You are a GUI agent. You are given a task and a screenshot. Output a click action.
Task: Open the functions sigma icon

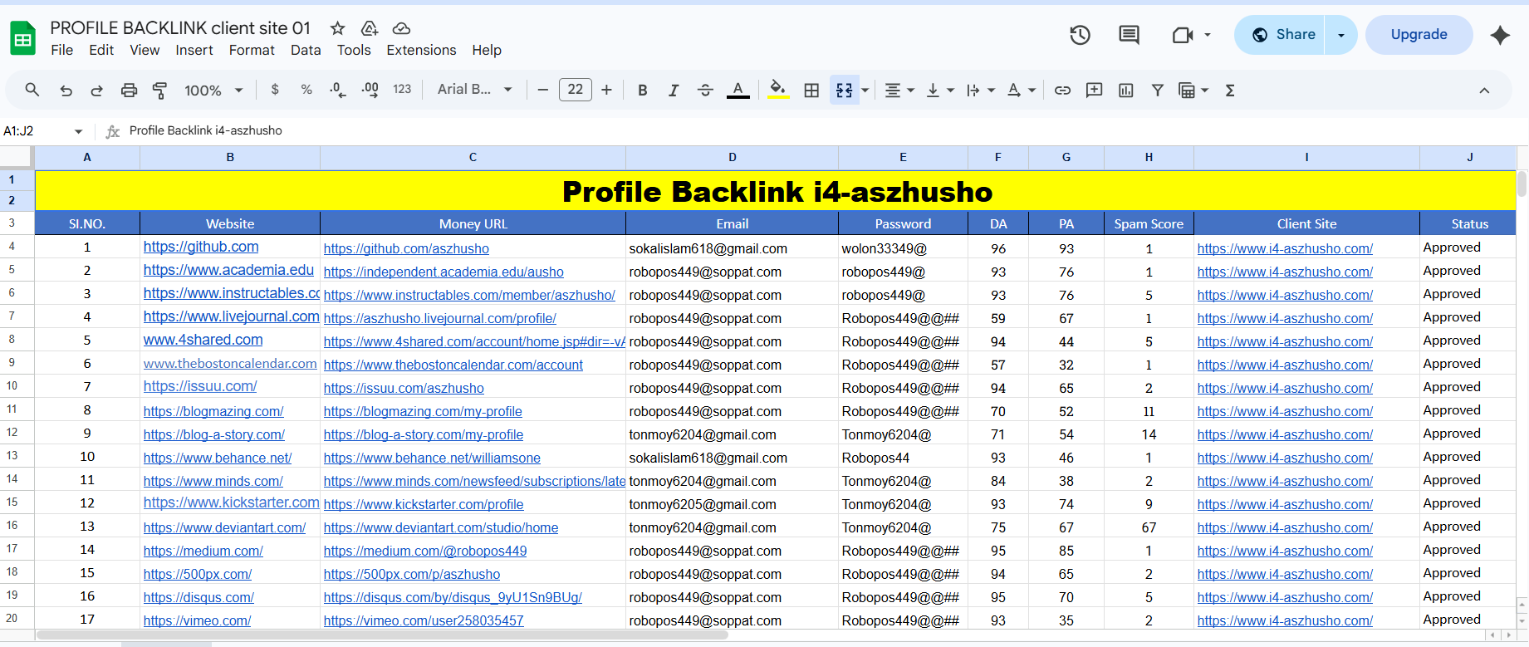pyautogui.click(x=1230, y=91)
